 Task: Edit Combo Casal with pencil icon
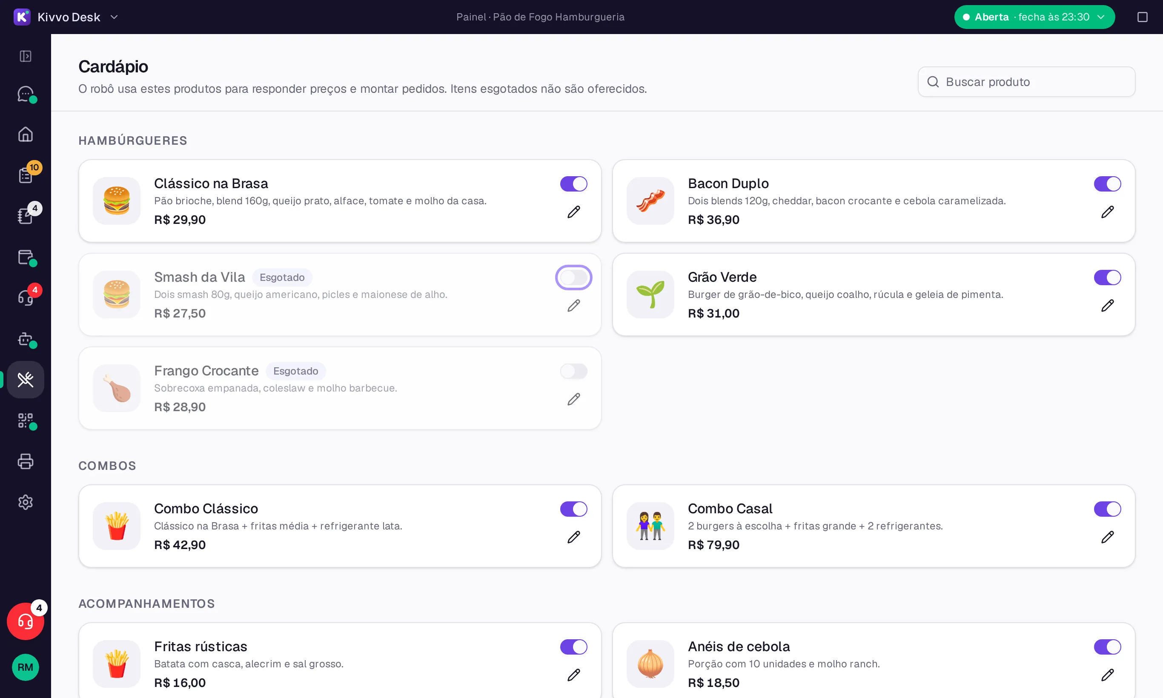[x=1108, y=537]
